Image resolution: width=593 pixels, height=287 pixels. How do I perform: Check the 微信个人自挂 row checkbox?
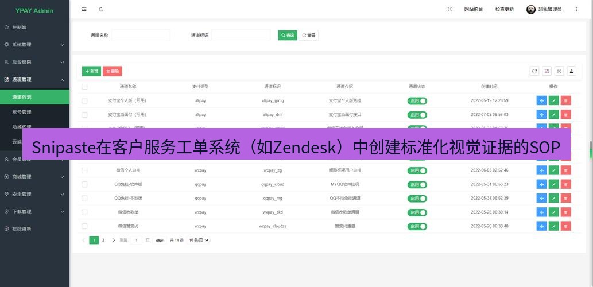[x=84, y=170]
